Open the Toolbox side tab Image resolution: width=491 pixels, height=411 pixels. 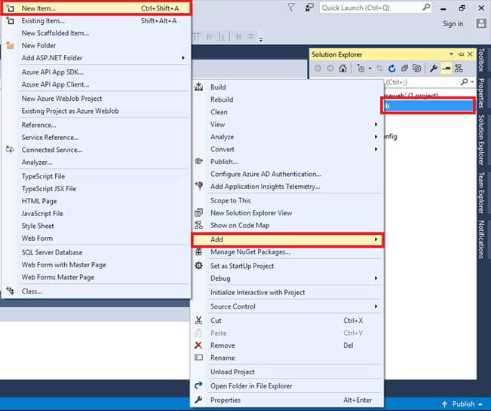(x=482, y=59)
